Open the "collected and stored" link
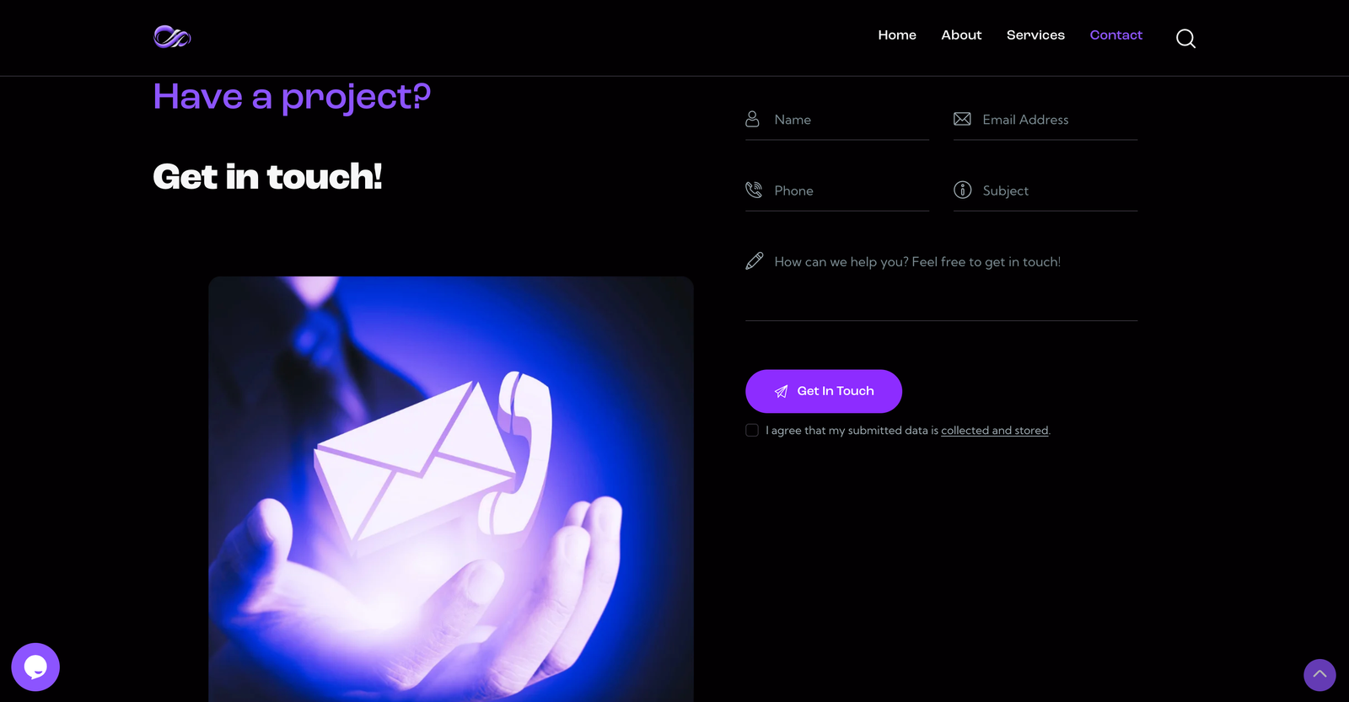Viewport: 1349px width, 702px height. [995, 431]
